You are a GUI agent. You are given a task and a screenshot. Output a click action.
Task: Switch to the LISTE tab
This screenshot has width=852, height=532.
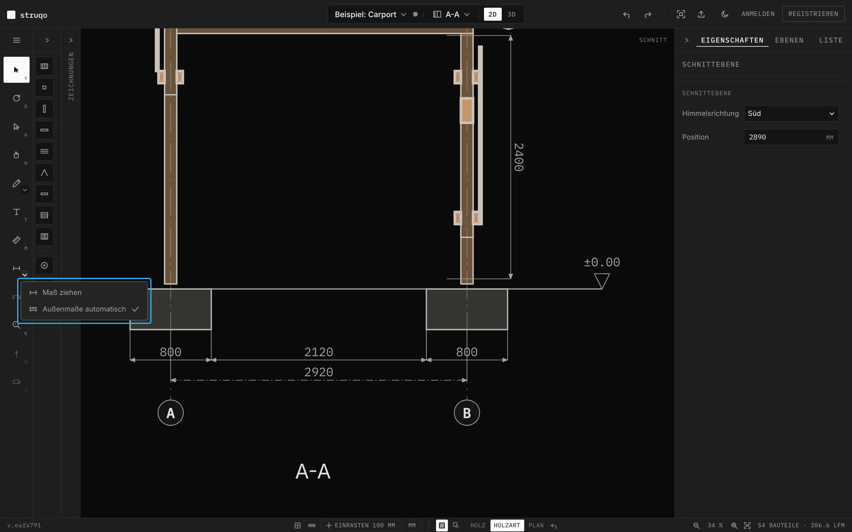[830, 40]
